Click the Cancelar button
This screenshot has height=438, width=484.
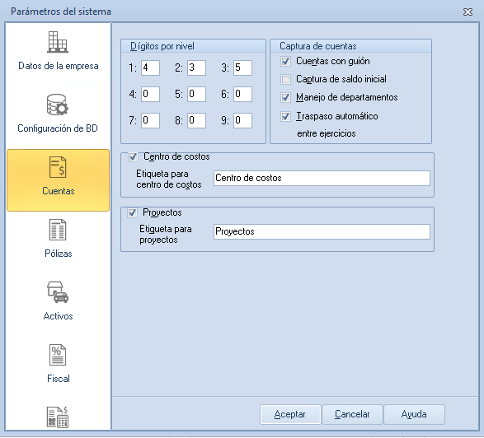pyautogui.click(x=352, y=414)
